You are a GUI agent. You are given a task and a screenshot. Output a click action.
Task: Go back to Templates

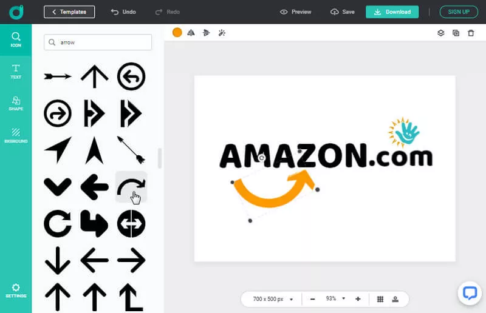(69, 12)
